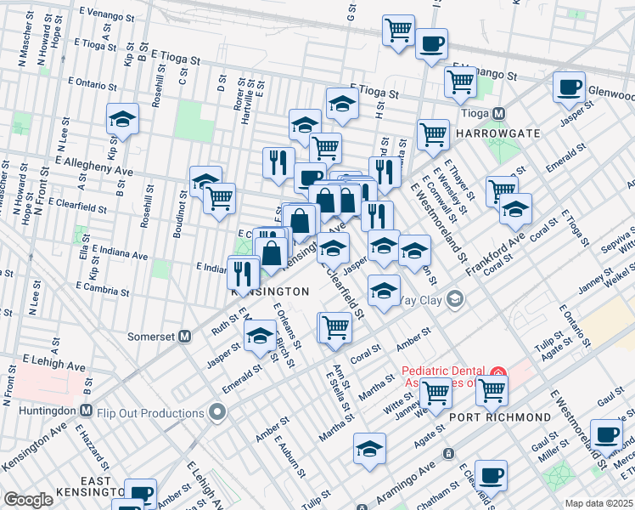Click the school marker near Agate St

tap(369, 449)
